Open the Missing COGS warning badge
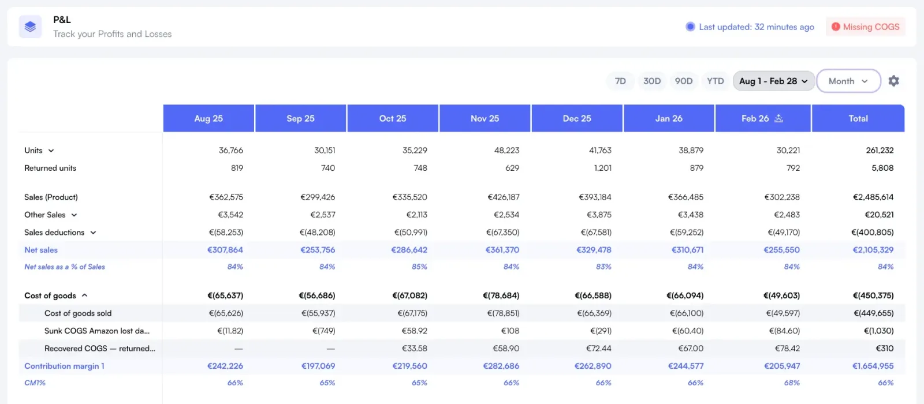The image size is (924, 404). (865, 27)
